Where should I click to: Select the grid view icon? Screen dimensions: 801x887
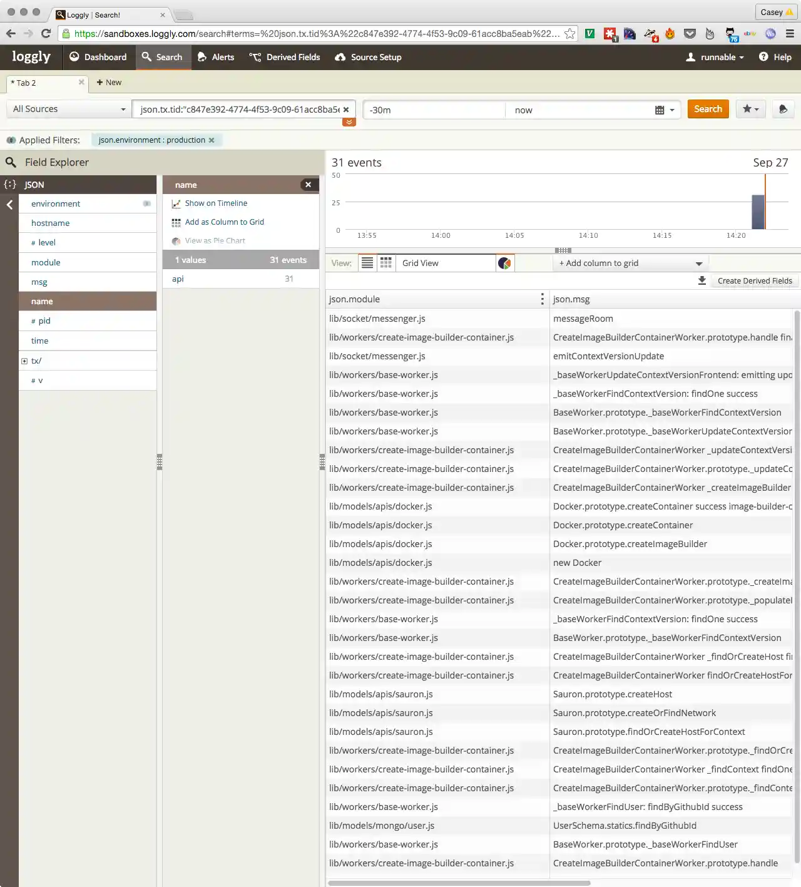[386, 264]
